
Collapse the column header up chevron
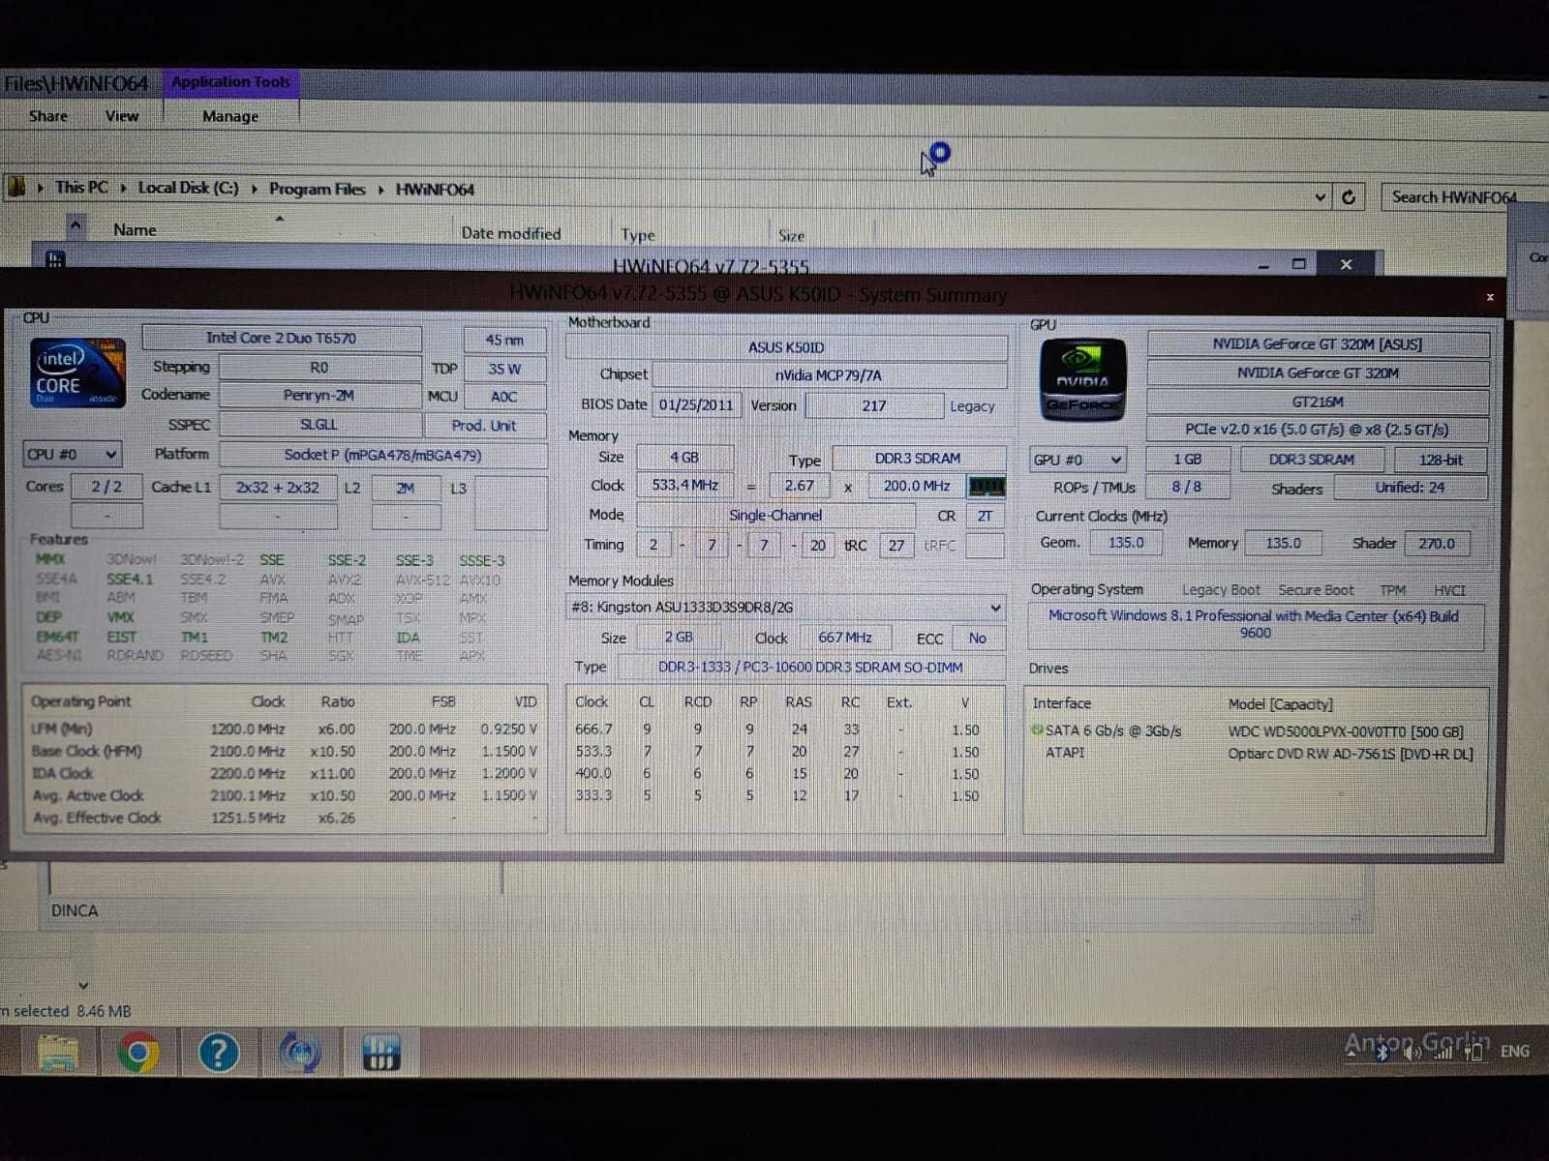[x=76, y=227]
